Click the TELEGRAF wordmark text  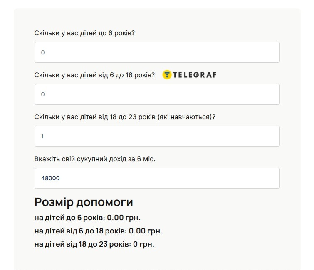click(195, 75)
